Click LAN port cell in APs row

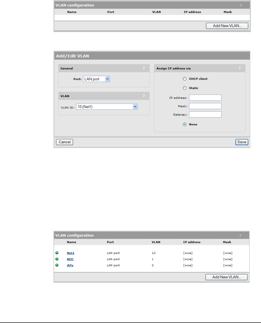click(x=113, y=265)
